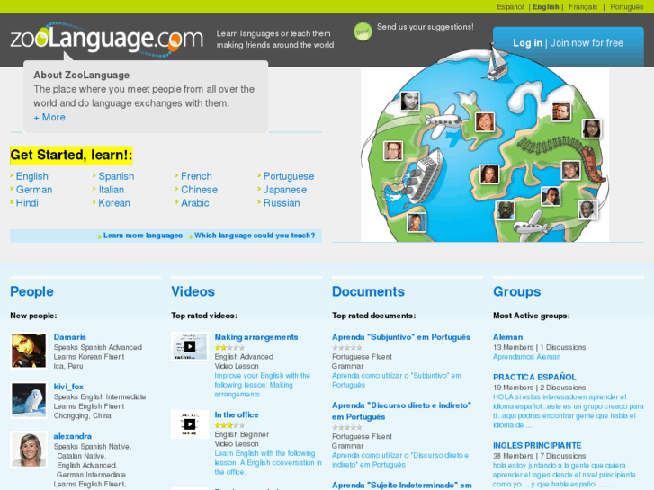Open the Groups section heading
654x490 pixels.
(x=516, y=291)
